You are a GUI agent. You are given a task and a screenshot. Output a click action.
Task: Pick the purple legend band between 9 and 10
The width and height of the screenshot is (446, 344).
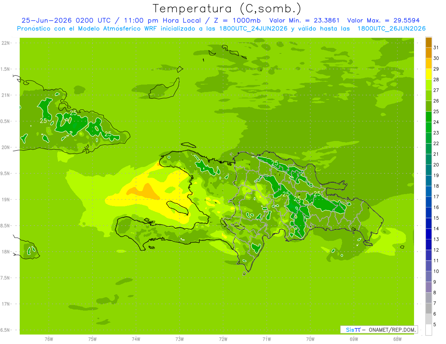click(x=429, y=276)
